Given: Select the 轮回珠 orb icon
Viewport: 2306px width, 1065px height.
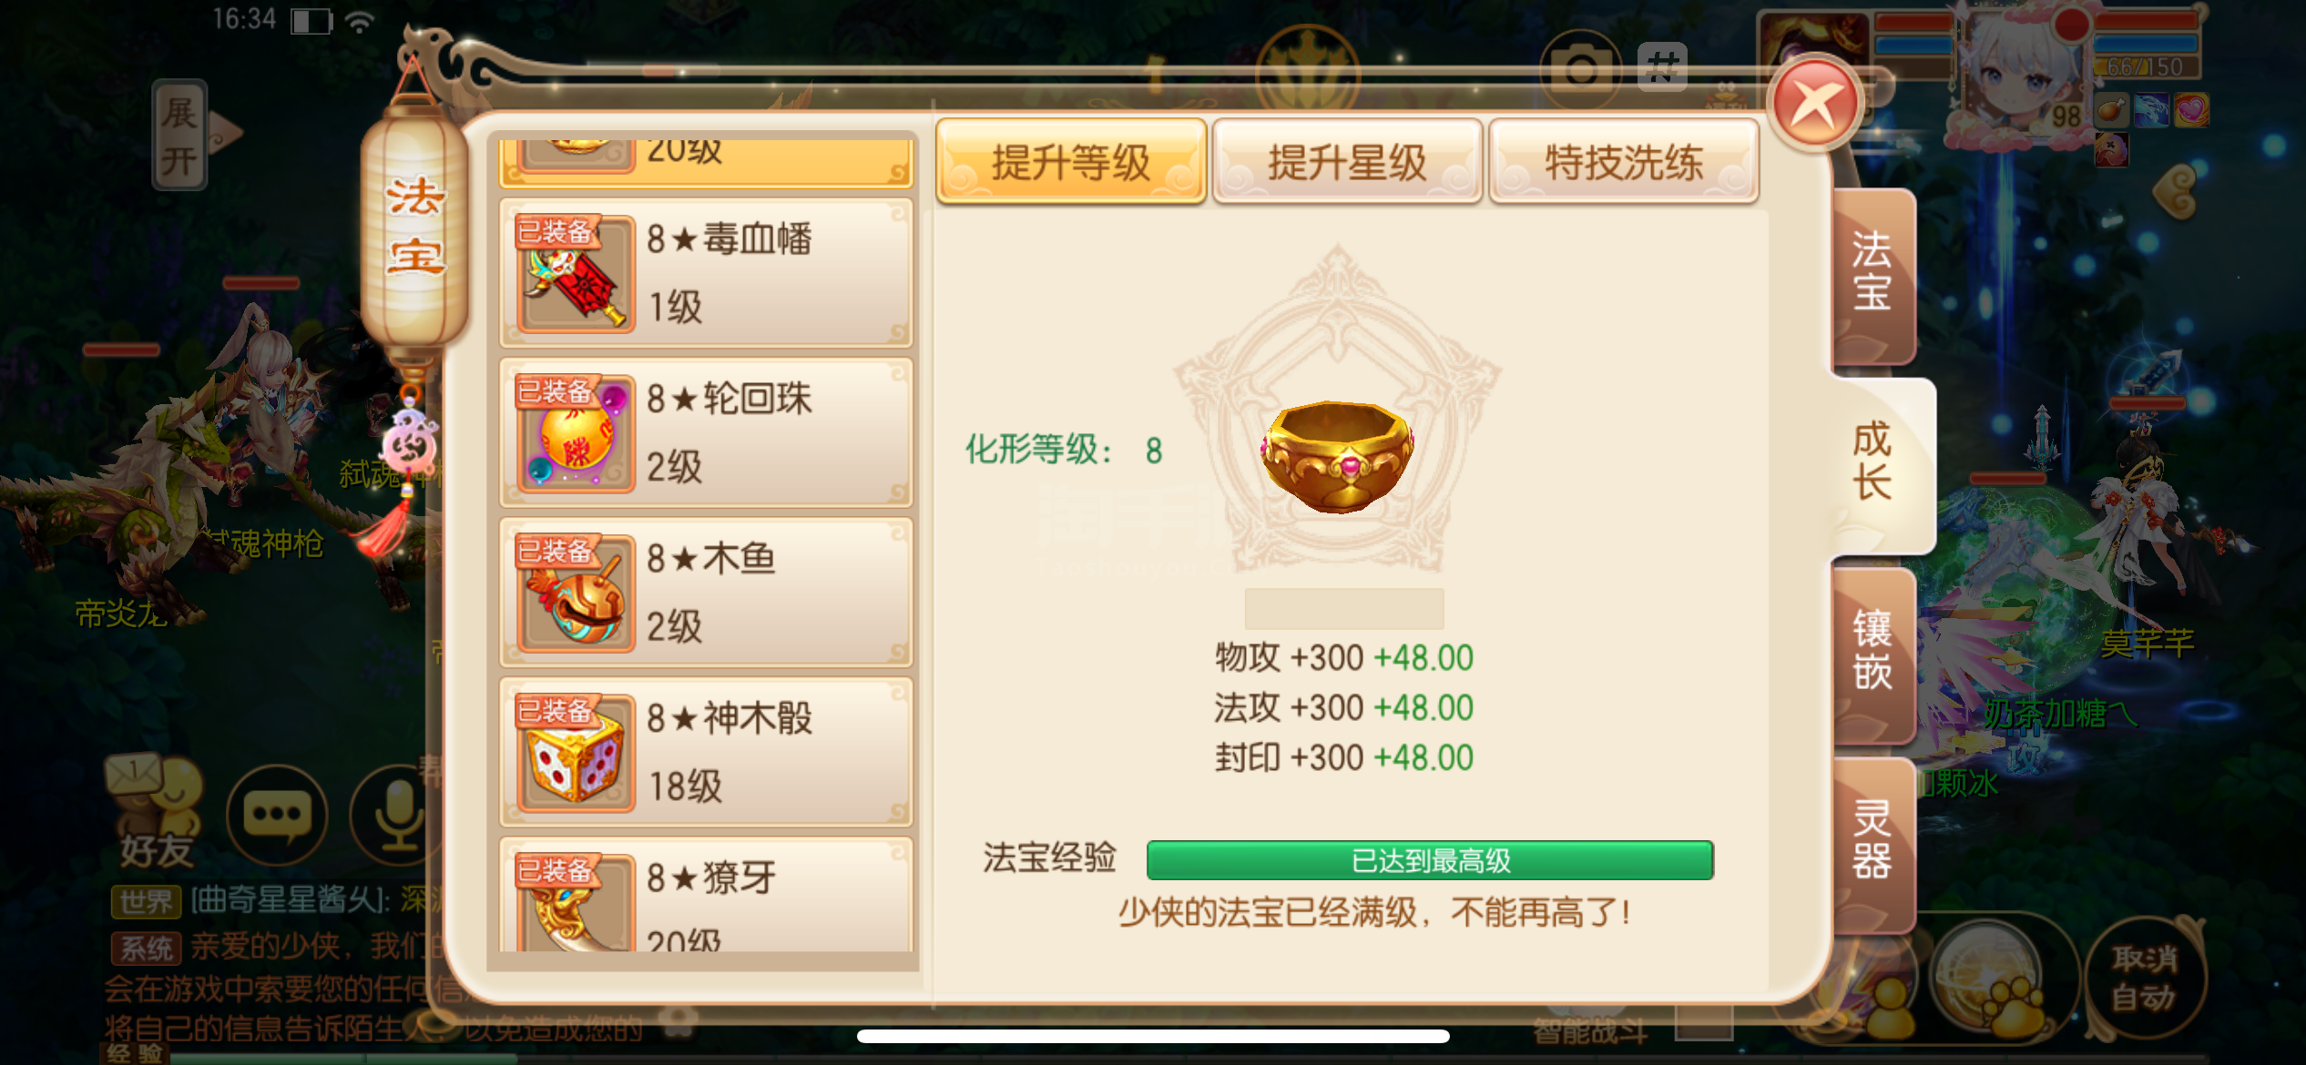Looking at the screenshot, I should coord(576,433).
